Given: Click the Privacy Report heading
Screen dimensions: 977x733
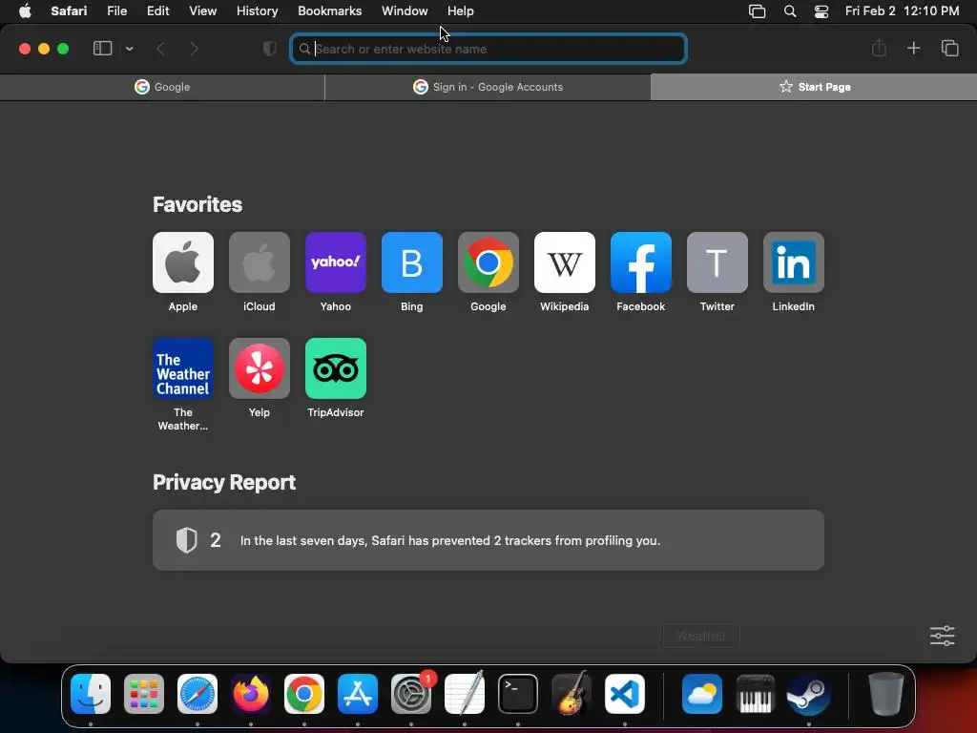Looking at the screenshot, I should 223,482.
